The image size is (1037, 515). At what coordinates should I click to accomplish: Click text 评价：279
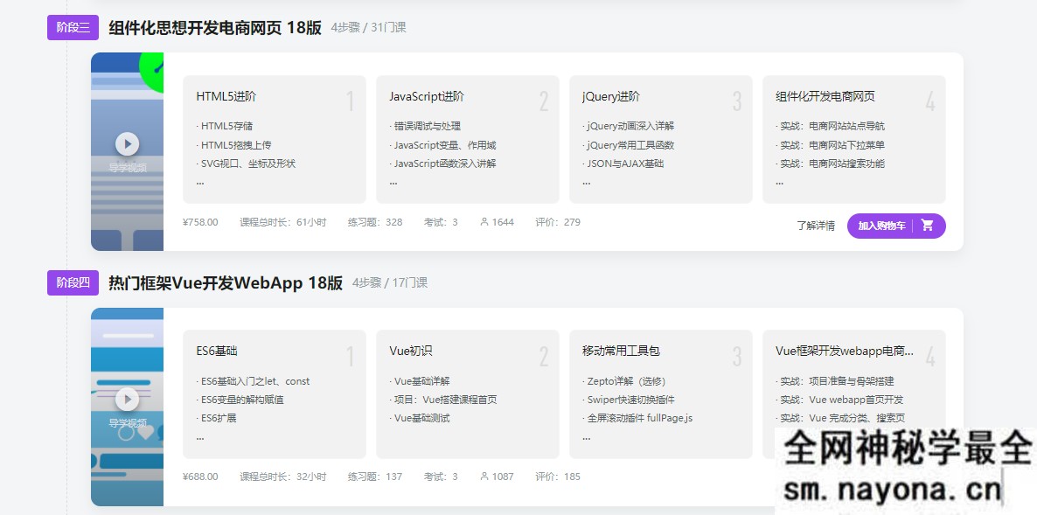click(558, 222)
